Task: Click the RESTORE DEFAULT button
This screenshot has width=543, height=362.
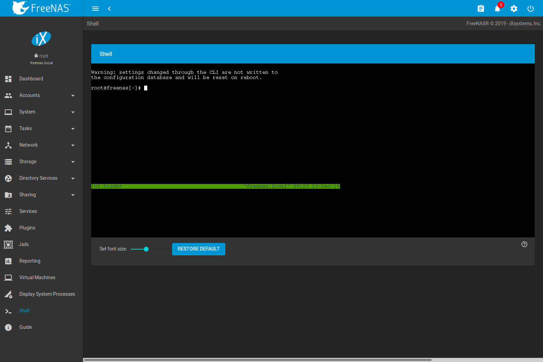Action: click(199, 249)
